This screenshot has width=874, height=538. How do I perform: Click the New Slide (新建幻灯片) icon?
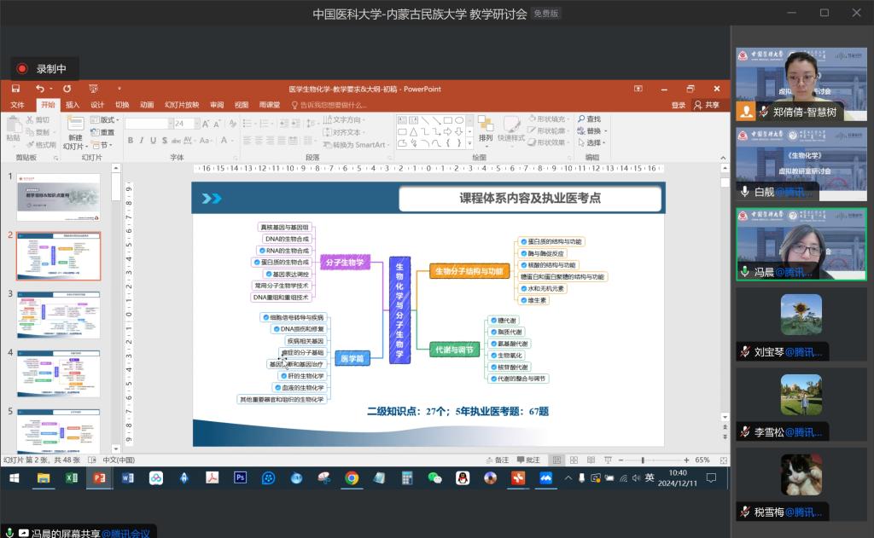coord(75,128)
